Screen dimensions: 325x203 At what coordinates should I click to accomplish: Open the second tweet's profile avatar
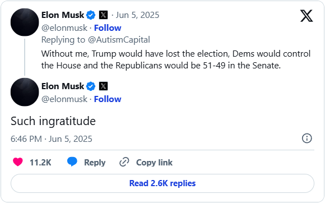click(25, 92)
